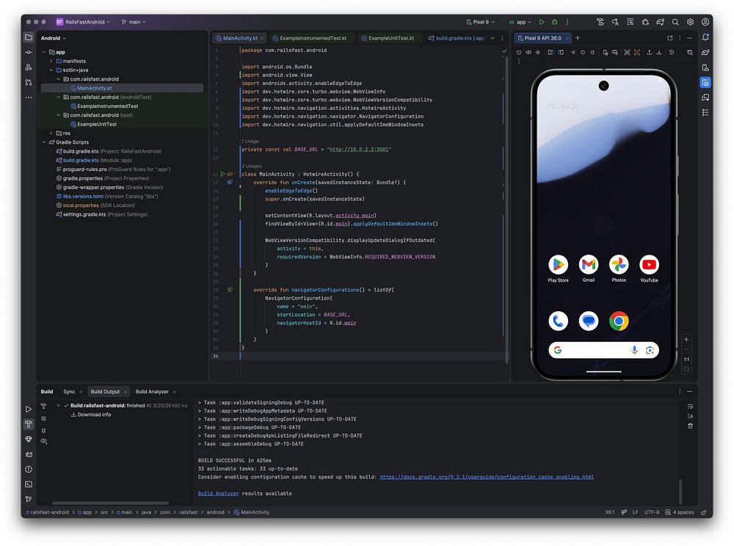Open the Notifications bell in right sidebar

(705, 37)
